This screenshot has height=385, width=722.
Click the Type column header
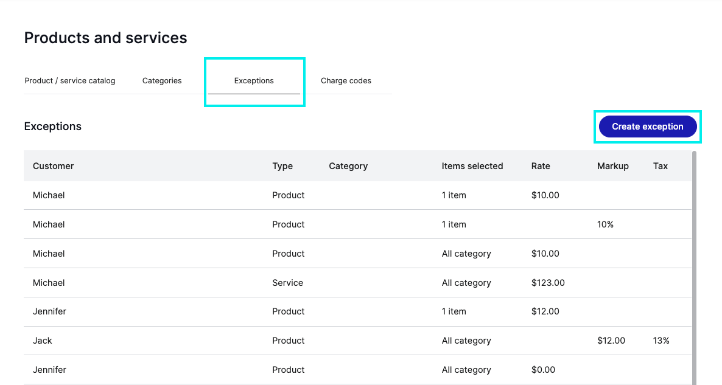coord(282,166)
